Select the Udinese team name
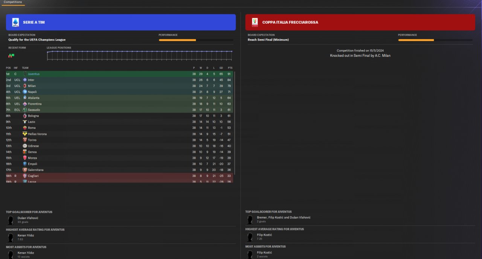The width and height of the screenshot is (482, 259). click(33, 146)
